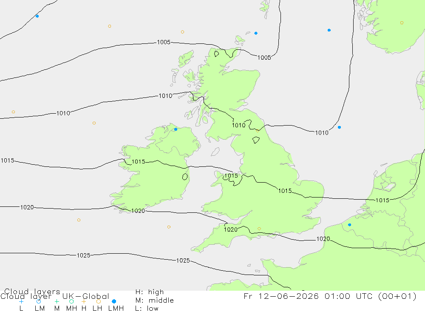Image resolution: width=425 pixels, height=312 pixels.
Task: Click the 'L: low' legend text
Action: pyautogui.click(x=147, y=309)
